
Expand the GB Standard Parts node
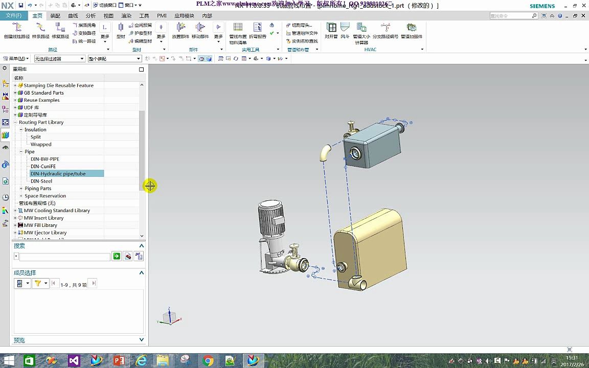click(x=15, y=93)
